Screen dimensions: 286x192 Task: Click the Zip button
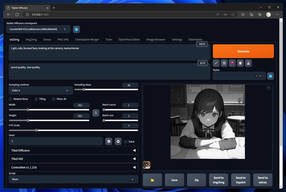pyautogui.click(x=196, y=180)
